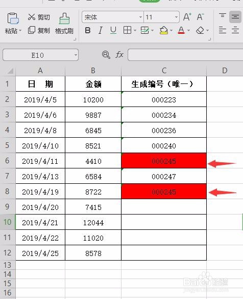
Task: Click header cell 金额
Action: pos(93,84)
